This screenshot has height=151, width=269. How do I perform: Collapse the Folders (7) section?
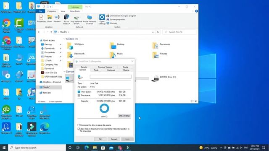pyautogui.click(x=64, y=39)
